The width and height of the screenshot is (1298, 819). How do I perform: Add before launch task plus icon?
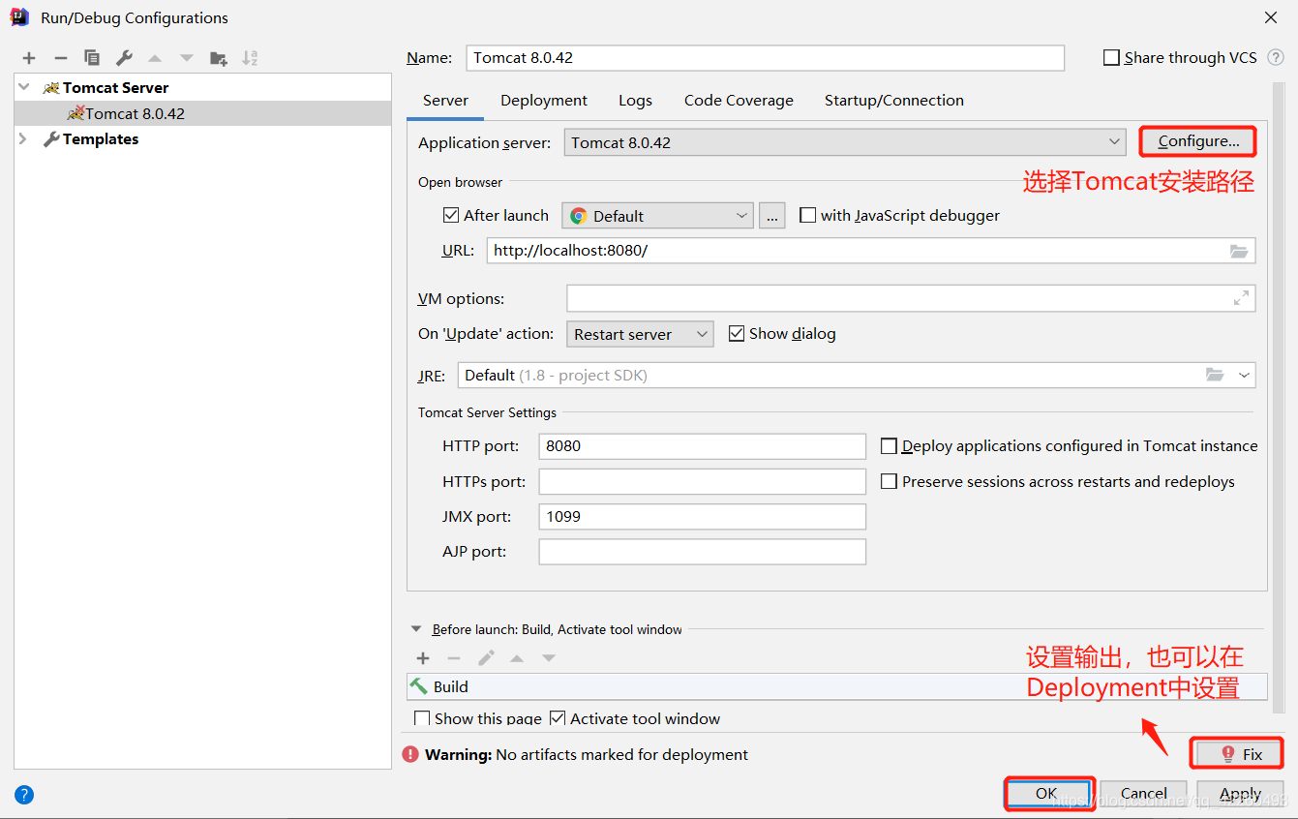click(423, 658)
